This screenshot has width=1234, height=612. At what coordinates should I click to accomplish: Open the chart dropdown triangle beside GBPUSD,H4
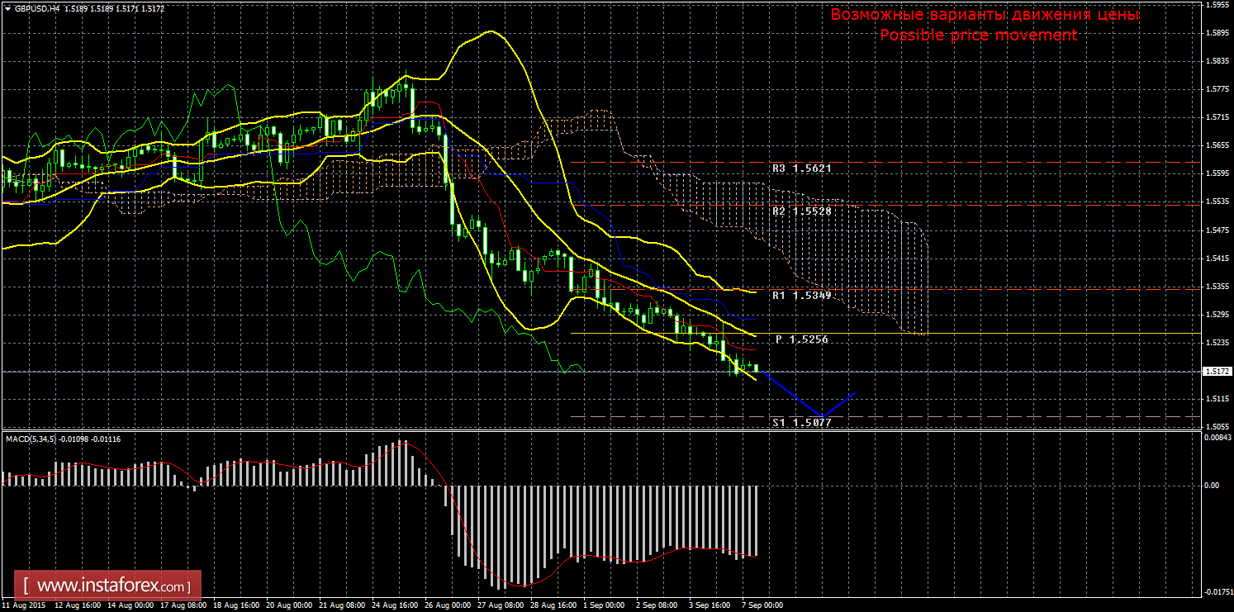pos(7,8)
